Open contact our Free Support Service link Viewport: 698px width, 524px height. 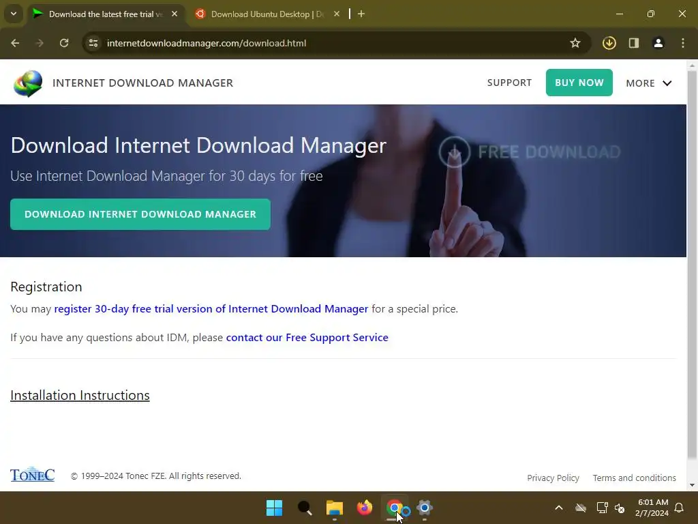point(307,337)
